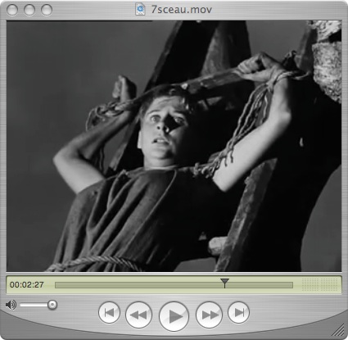Lower volume by clicking slider track's left end
Screen dimensions: 348x340
click(x=22, y=305)
